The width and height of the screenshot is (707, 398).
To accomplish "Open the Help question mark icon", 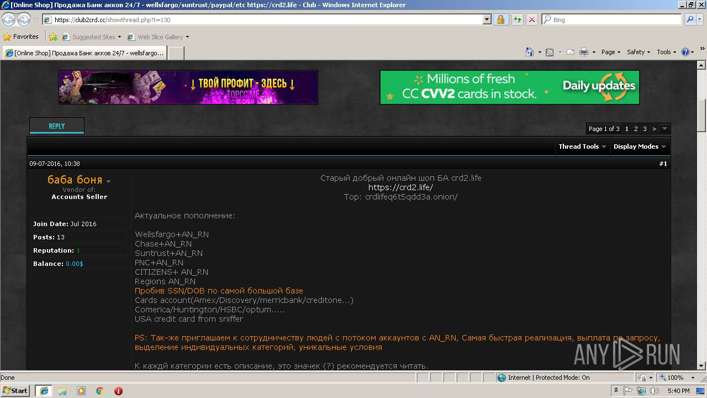I will tap(685, 52).
